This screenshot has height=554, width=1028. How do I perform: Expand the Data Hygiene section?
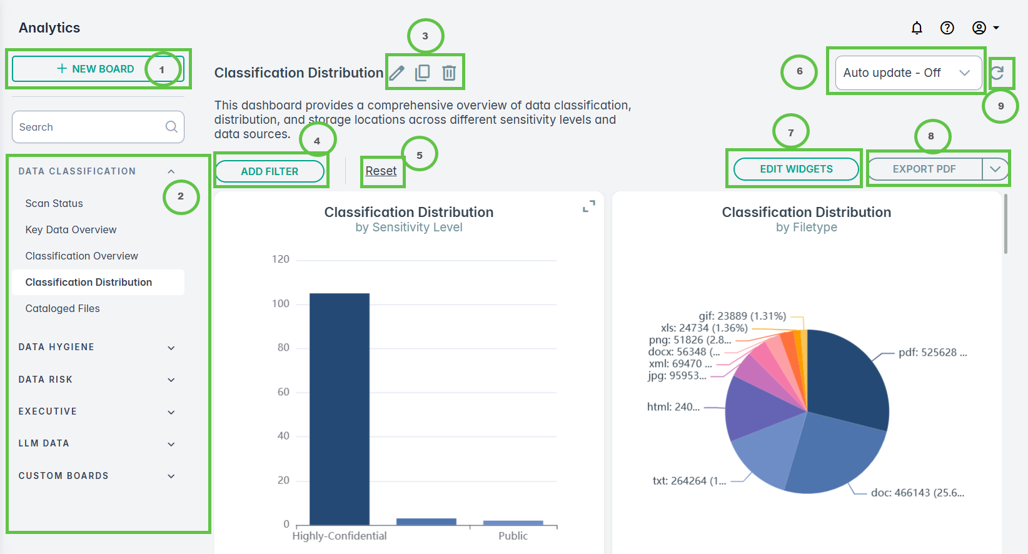pyautogui.click(x=171, y=348)
